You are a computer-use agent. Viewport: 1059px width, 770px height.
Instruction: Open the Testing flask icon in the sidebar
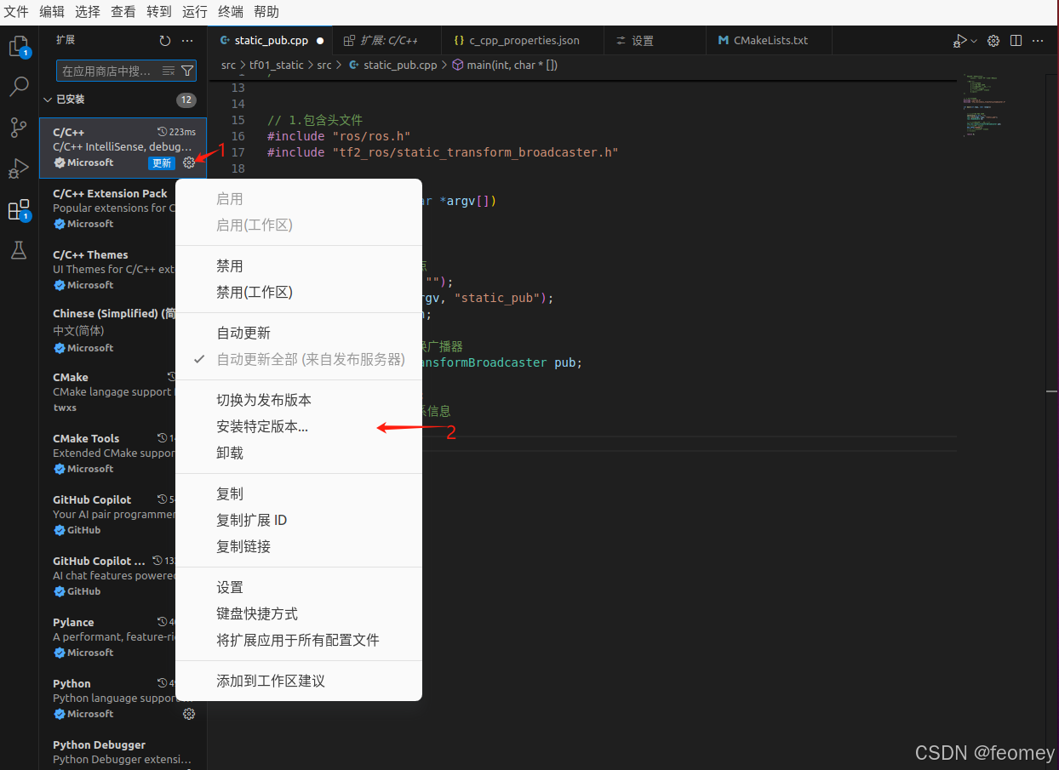(19, 250)
